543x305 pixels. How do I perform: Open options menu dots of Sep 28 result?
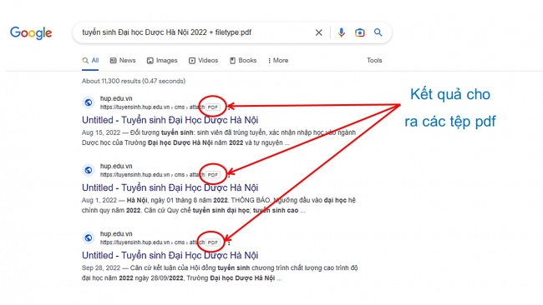(x=229, y=242)
